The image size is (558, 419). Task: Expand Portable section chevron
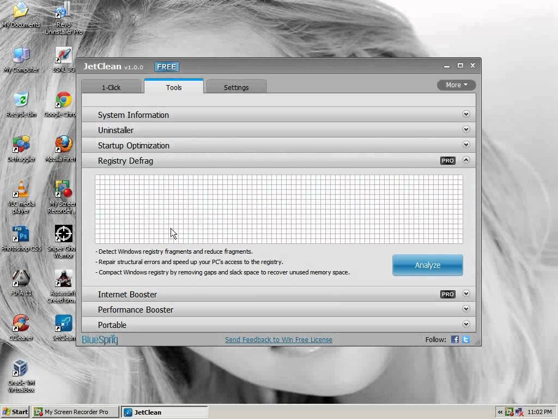tap(466, 324)
